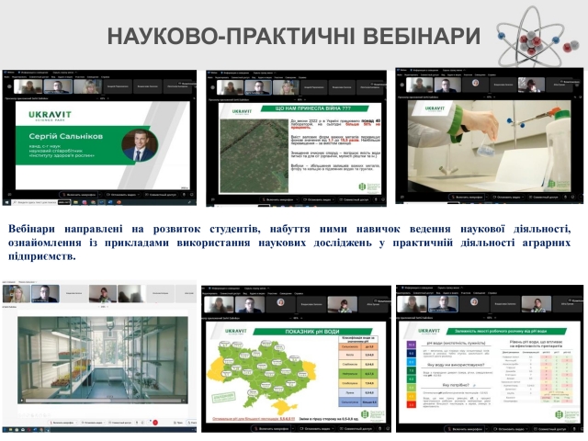Screen dimensions: 588x441
Task: Click the greenhouse video progress bar
Action: click(103, 401)
